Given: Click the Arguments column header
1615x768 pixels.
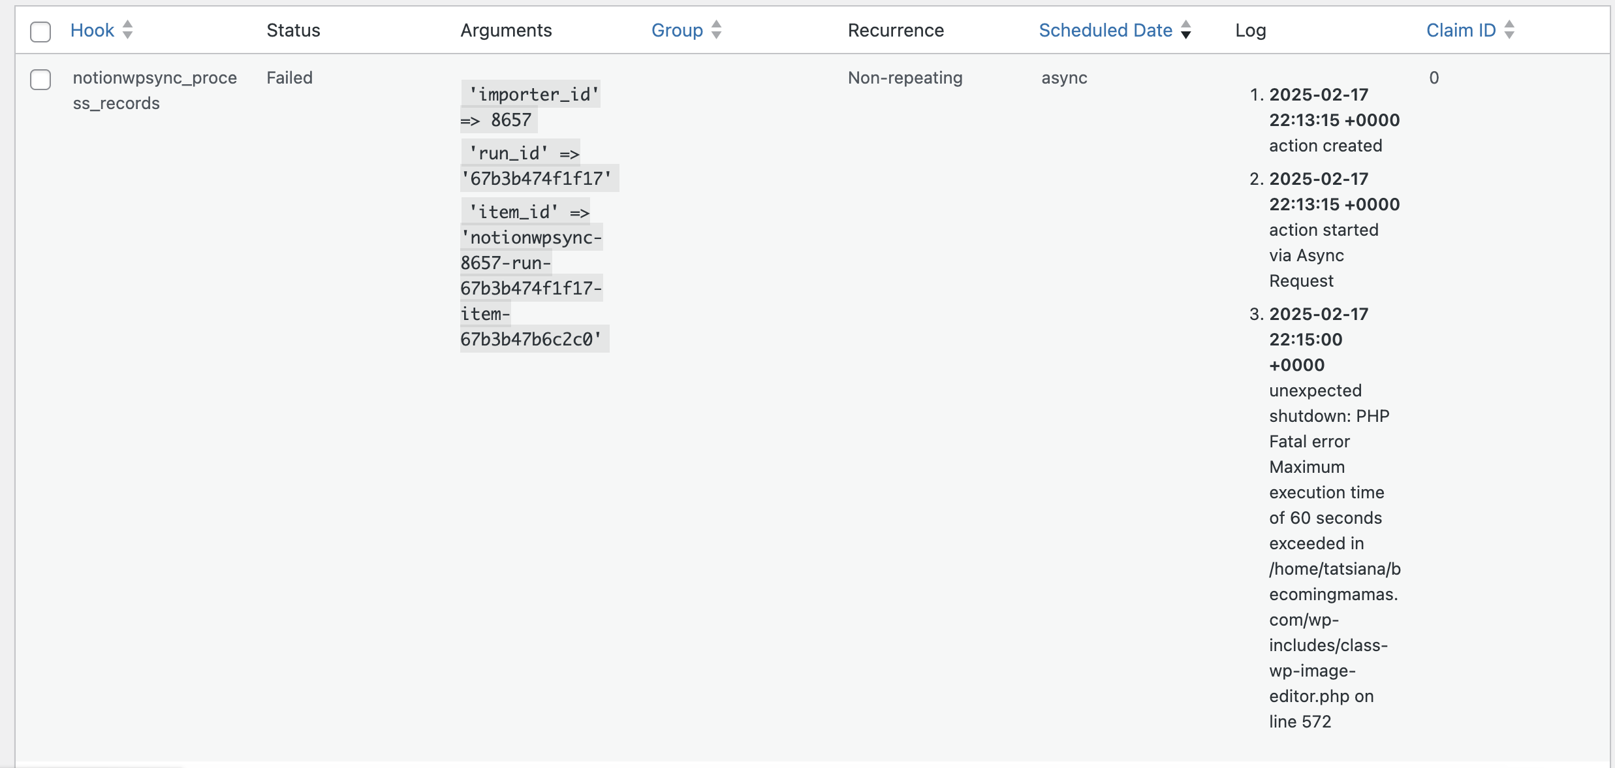Looking at the screenshot, I should tap(506, 30).
